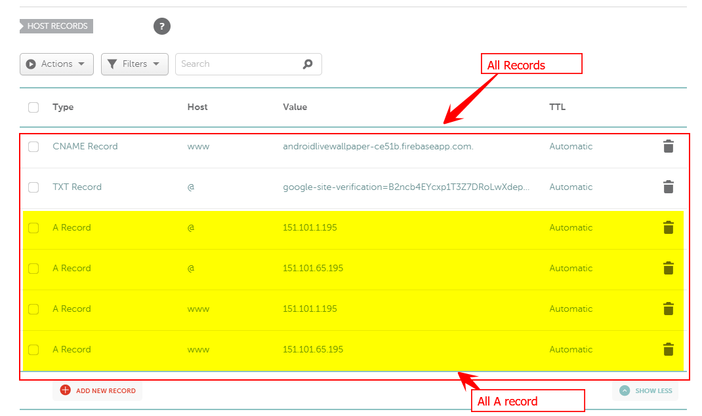Select the 'www' host of A Record 151.101.1.195
Image resolution: width=702 pixels, height=416 pixels.
198,310
